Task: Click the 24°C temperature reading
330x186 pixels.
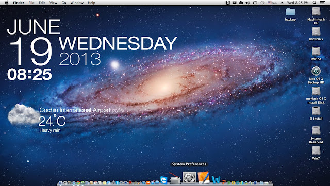Action: (x=52, y=121)
